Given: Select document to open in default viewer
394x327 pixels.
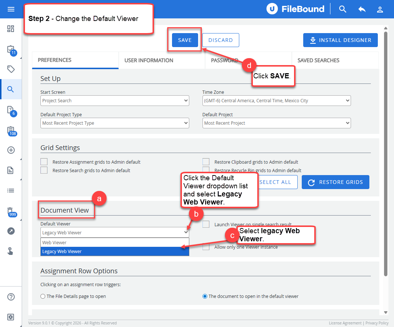Looking at the screenshot, I should point(205,296).
